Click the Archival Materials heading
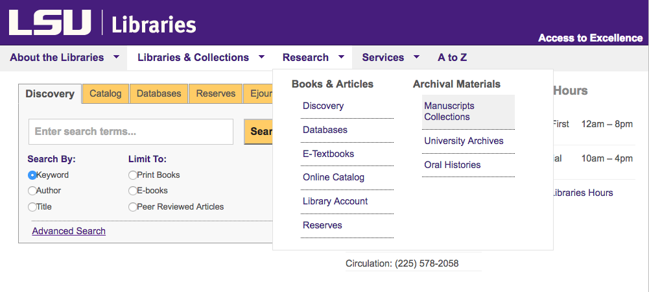The width and height of the screenshot is (649, 292). click(456, 84)
